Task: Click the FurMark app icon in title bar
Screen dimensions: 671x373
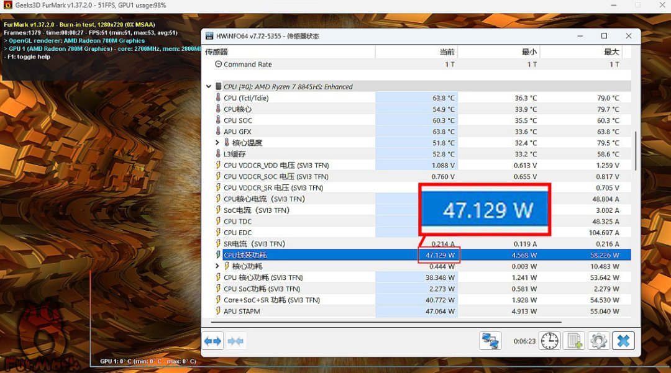Action: point(7,5)
